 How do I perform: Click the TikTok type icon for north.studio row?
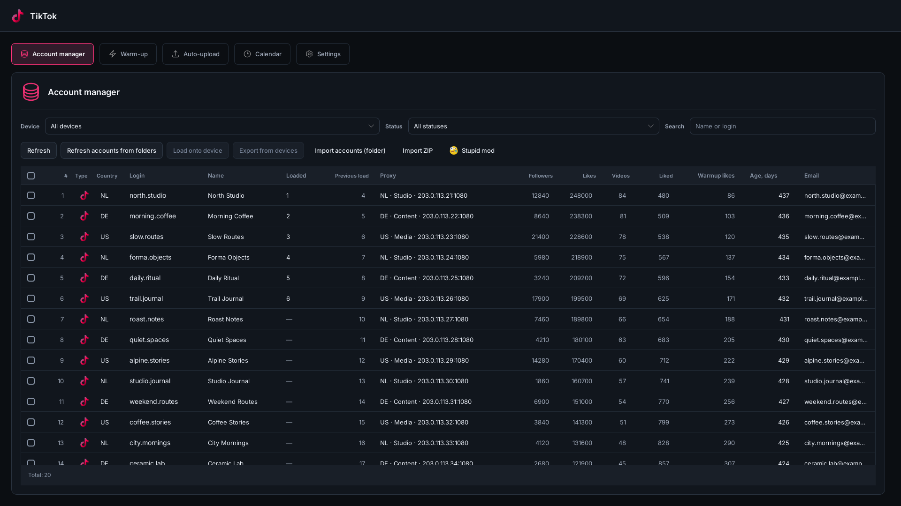[x=84, y=195]
